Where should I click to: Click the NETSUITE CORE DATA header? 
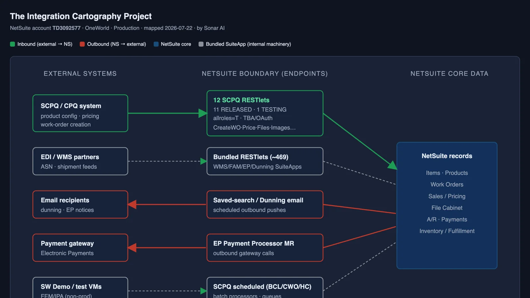450,74
